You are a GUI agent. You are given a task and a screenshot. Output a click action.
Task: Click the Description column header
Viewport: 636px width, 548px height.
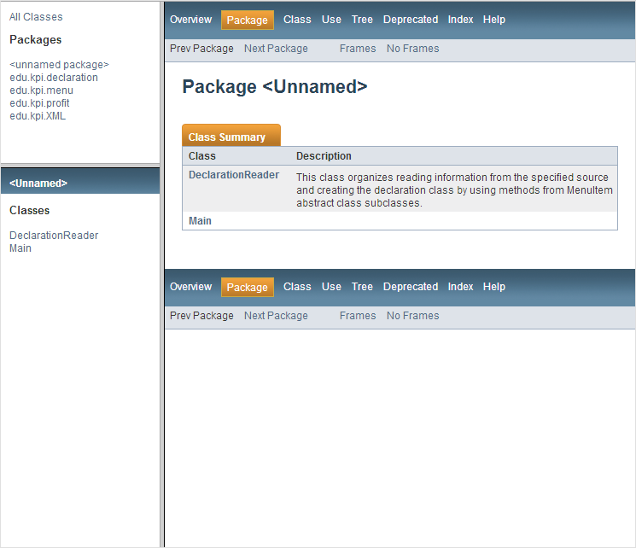[324, 156]
